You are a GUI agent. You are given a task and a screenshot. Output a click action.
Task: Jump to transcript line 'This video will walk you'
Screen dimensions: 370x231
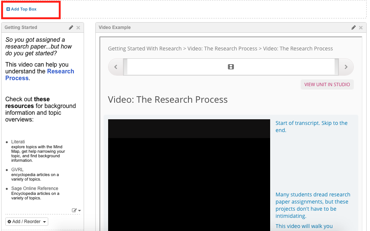(x=304, y=226)
